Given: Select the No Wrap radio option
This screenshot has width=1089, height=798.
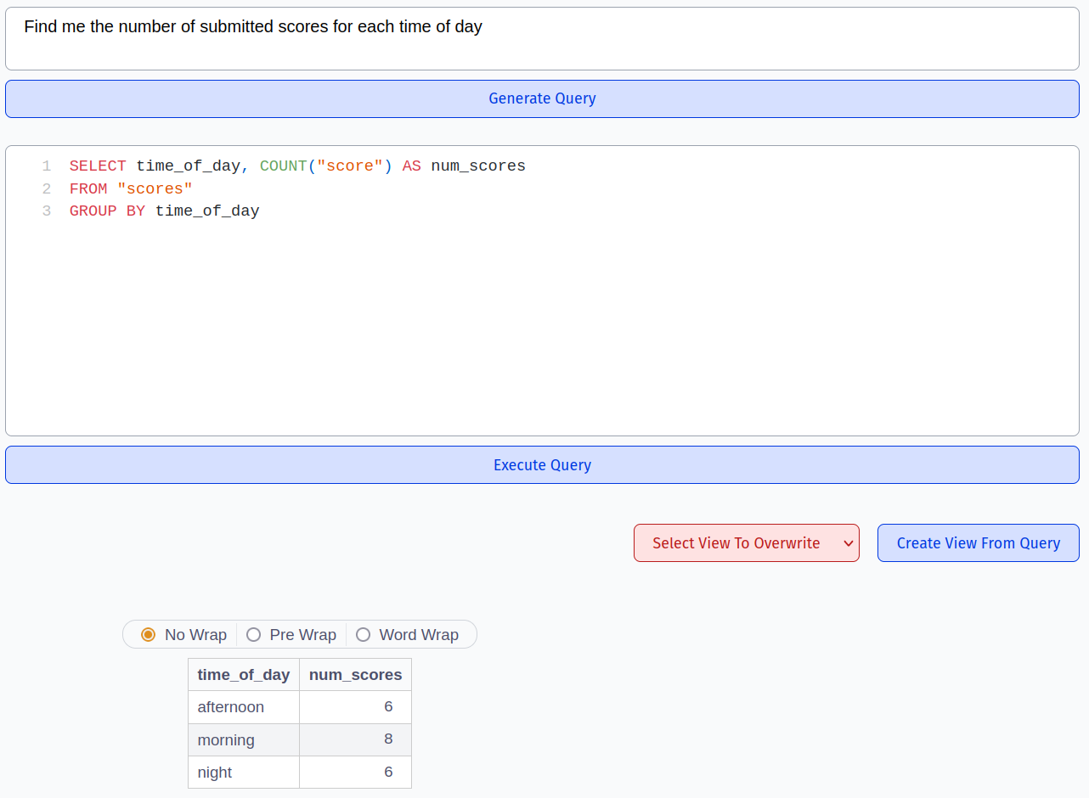Looking at the screenshot, I should [149, 635].
